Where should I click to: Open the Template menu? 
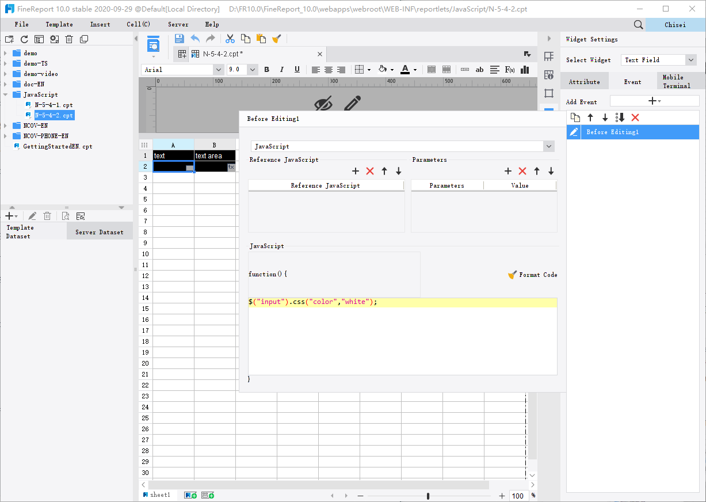click(59, 24)
